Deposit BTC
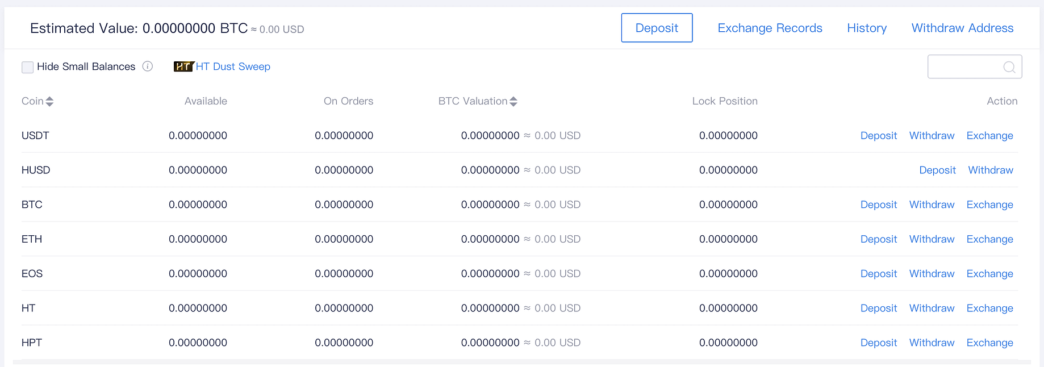This screenshot has height=367, width=1044. (x=879, y=205)
